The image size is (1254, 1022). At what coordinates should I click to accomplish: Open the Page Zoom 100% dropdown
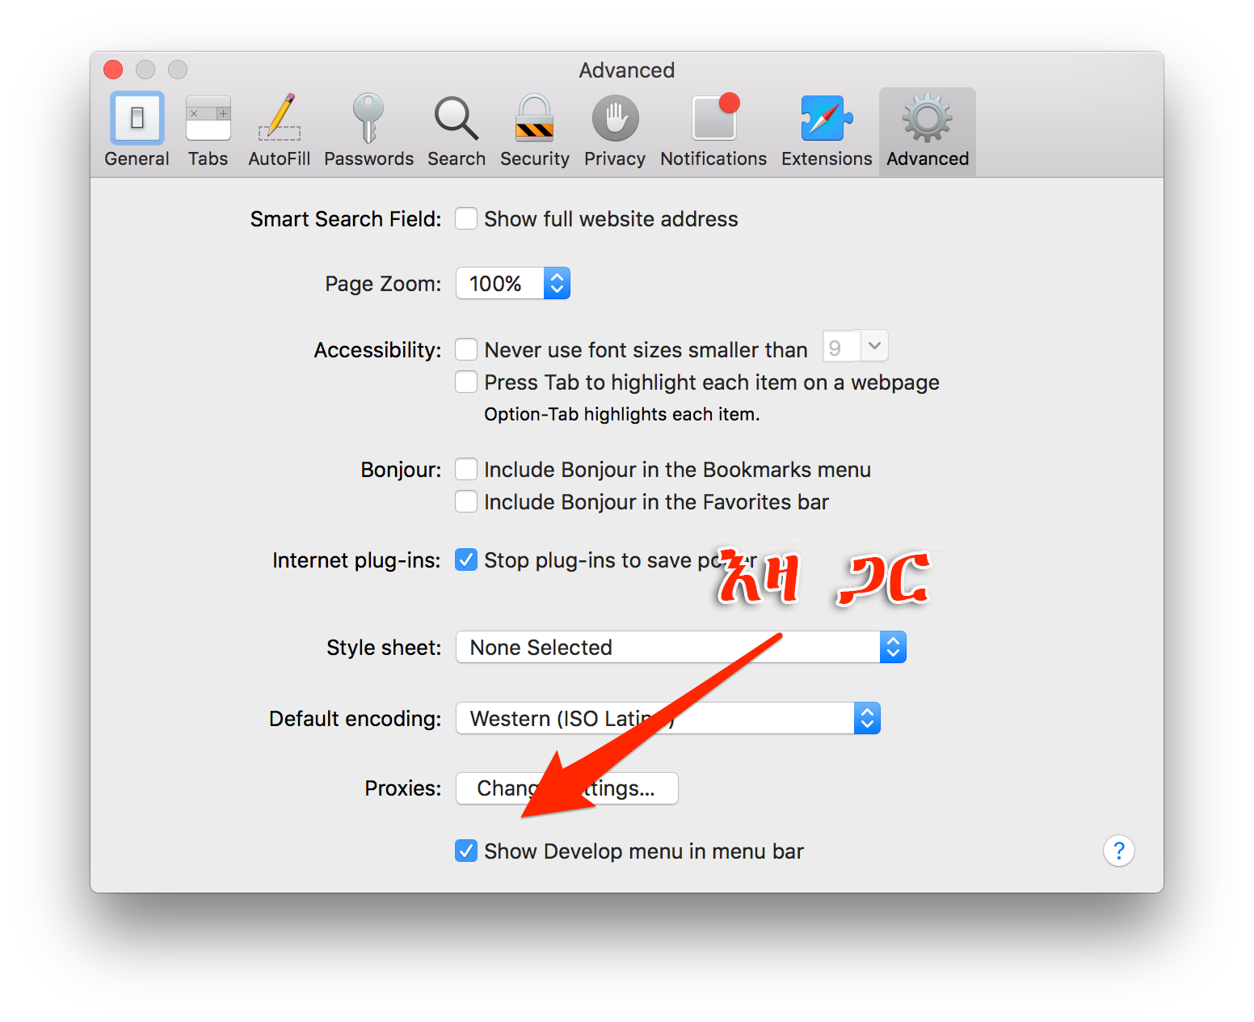[513, 283]
